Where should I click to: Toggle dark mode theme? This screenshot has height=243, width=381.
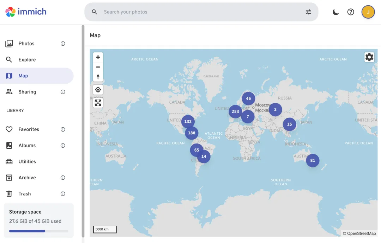(x=336, y=12)
